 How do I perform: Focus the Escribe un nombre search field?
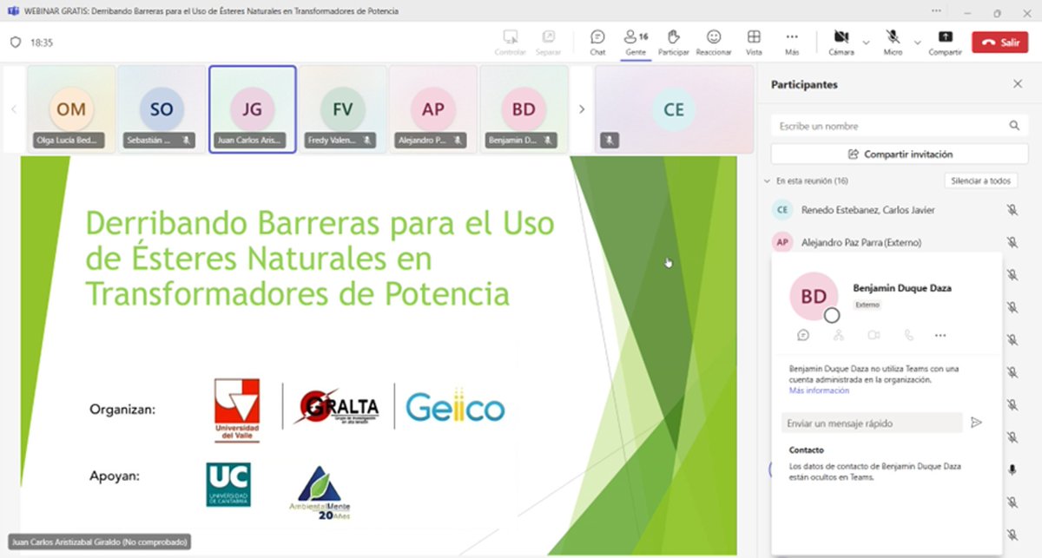coord(900,126)
